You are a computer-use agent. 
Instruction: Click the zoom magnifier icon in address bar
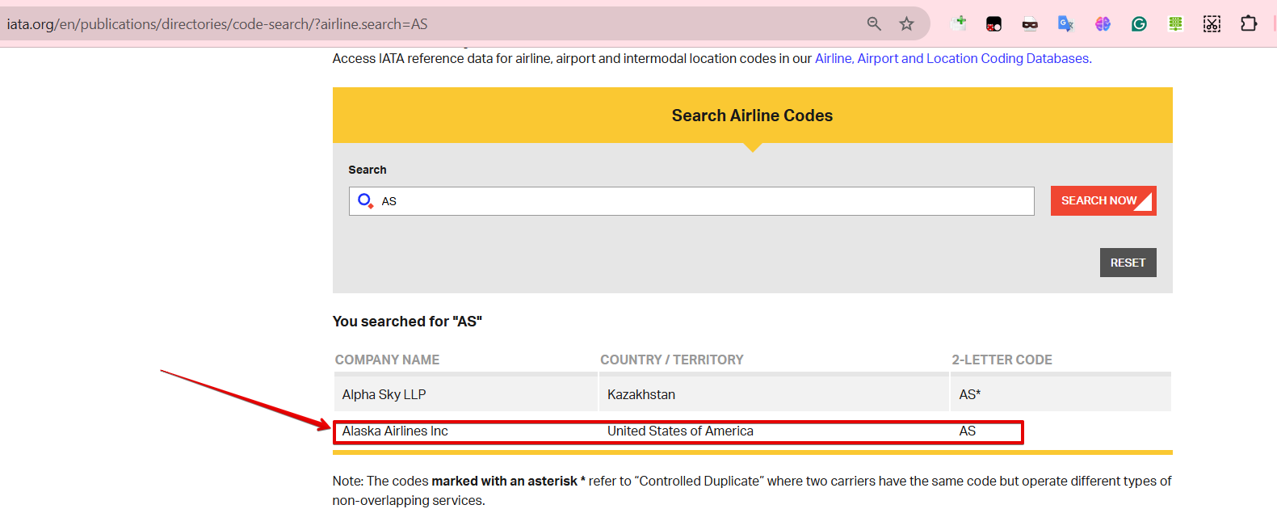tap(874, 23)
